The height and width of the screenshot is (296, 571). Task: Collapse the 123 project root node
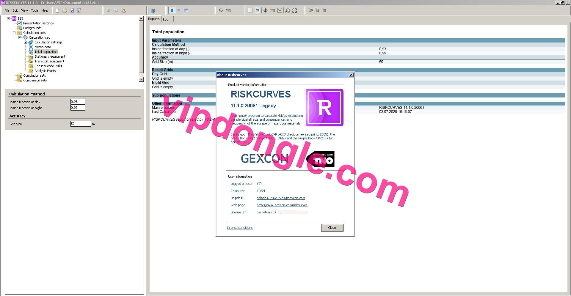coord(9,18)
